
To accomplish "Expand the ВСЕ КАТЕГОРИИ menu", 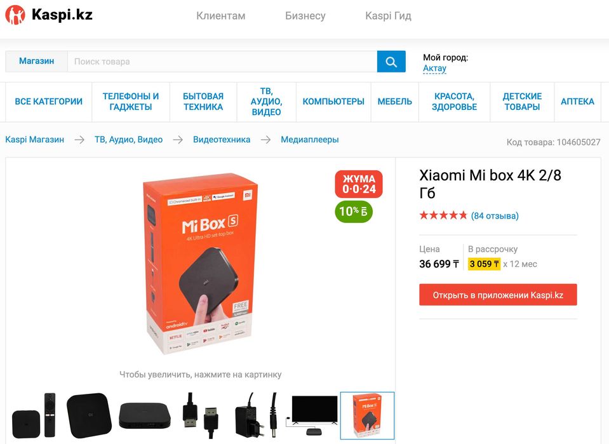I will pos(49,102).
